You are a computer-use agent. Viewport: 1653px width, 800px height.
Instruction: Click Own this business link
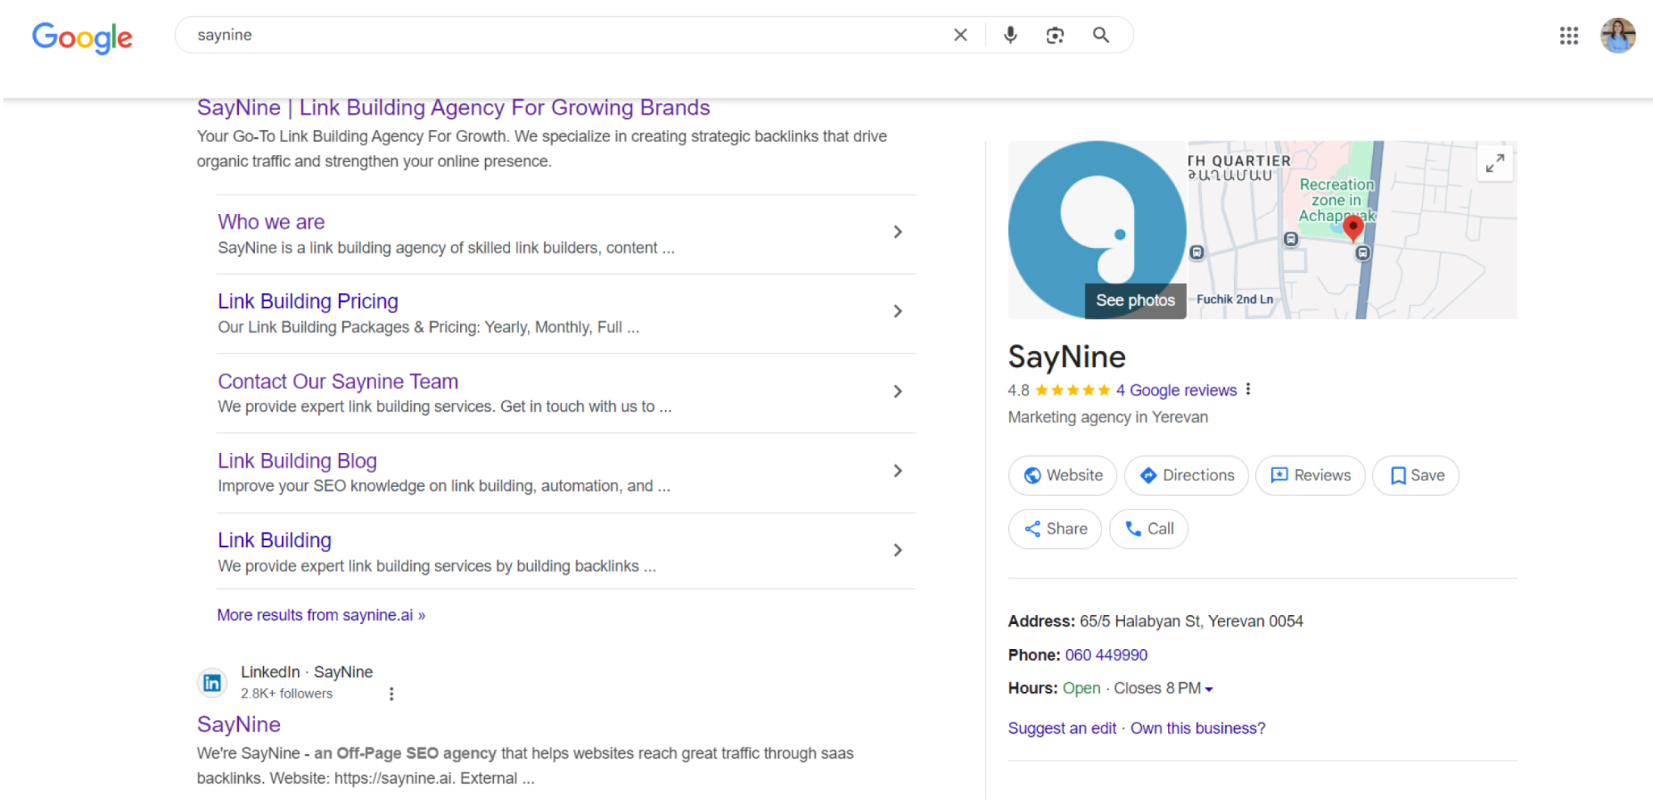tap(1197, 728)
